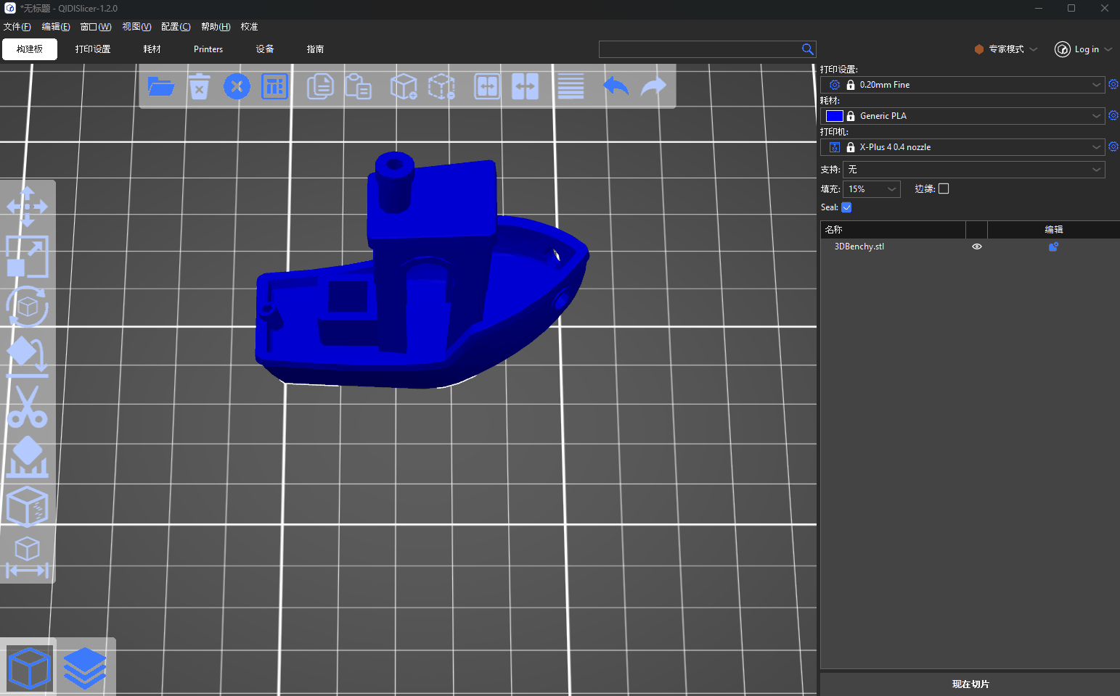
Task: Toggle the Seal checkbox
Action: pyautogui.click(x=846, y=207)
